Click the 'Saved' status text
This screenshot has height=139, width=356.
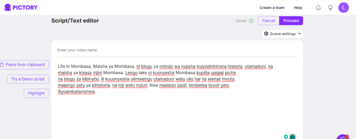[241, 21]
